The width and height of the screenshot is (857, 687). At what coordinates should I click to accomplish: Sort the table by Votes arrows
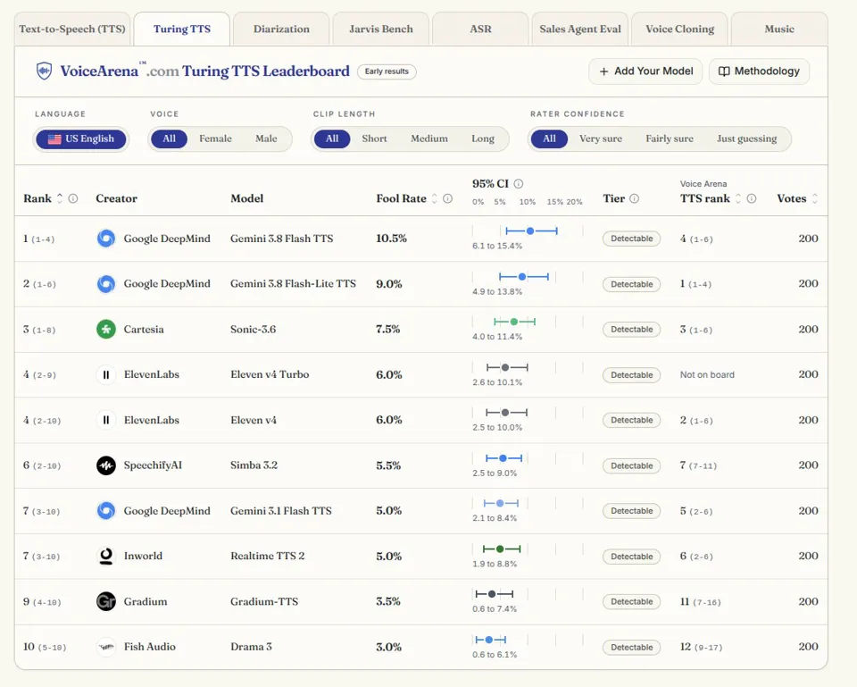pos(815,198)
